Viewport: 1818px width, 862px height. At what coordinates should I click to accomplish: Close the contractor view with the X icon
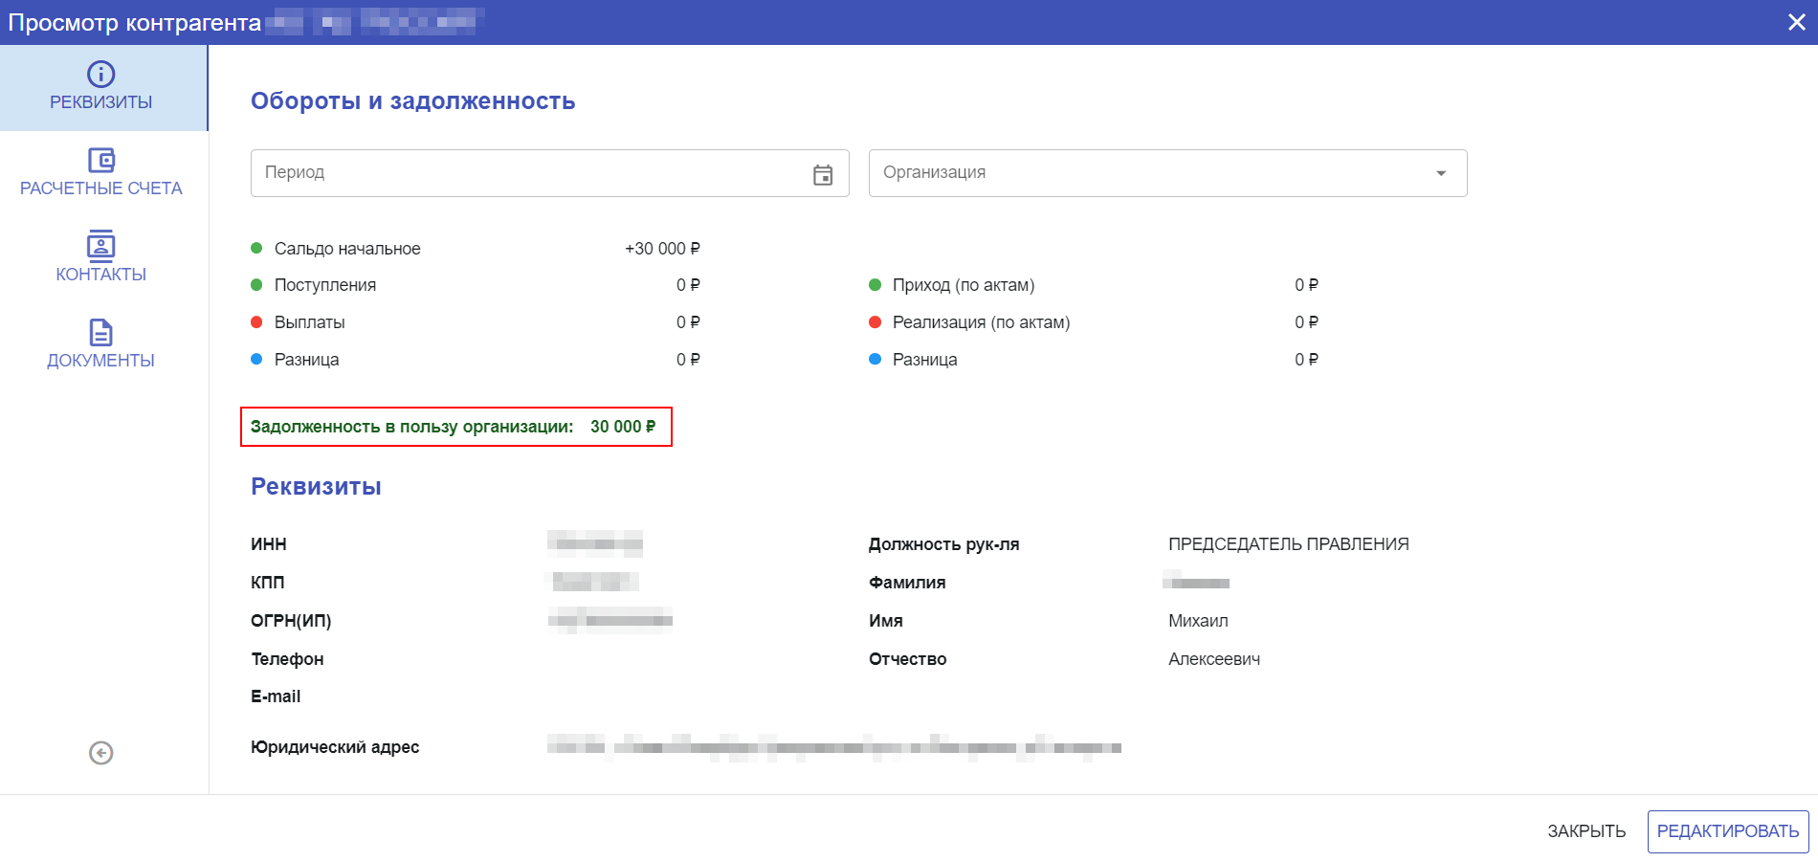coord(1796,22)
